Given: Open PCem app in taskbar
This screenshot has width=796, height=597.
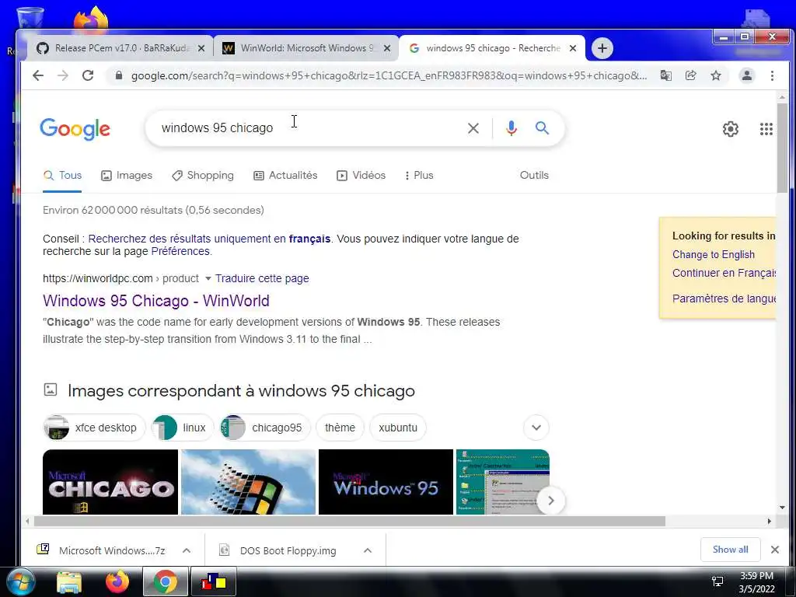Looking at the screenshot, I should [x=213, y=581].
